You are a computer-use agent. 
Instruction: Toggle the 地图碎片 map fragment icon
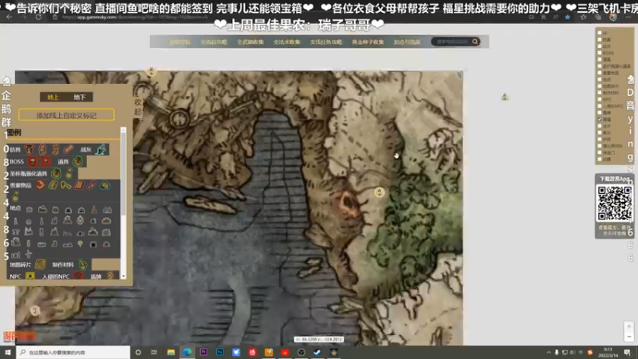[40, 265]
